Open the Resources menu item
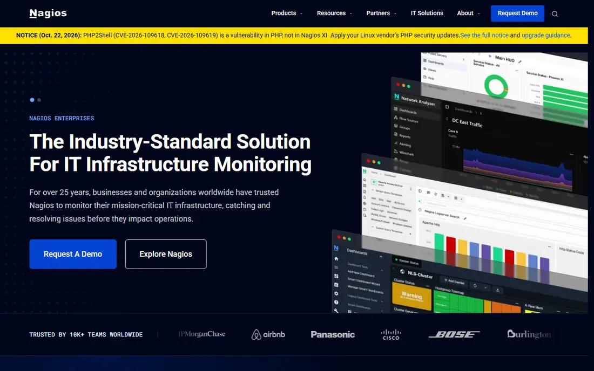The height and width of the screenshot is (371, 594). [331, 13]
